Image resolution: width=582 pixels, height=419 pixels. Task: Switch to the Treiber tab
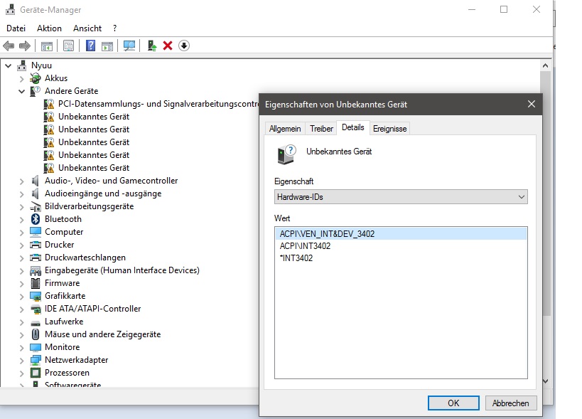click(321, 129)
